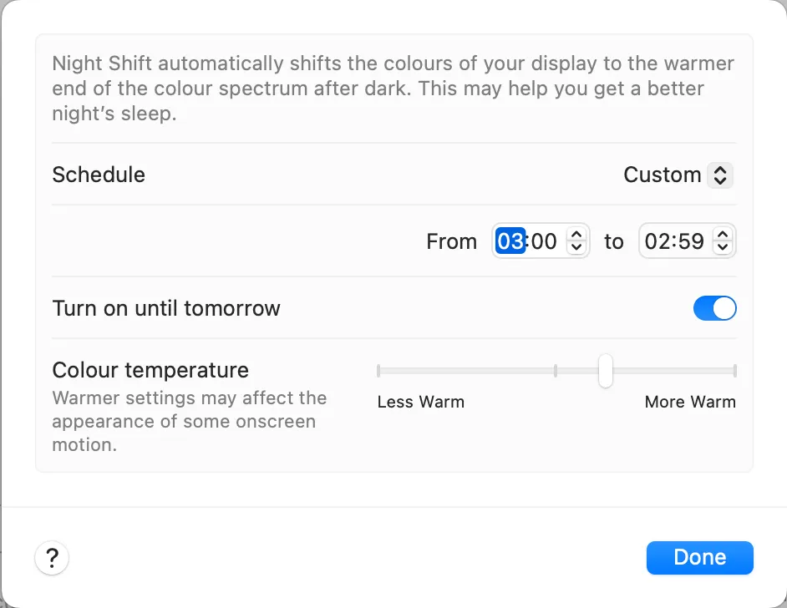Increase the 02:59 end time using its stepper
This screenshot has height=608, width=787.
click(x=724, y=236)
